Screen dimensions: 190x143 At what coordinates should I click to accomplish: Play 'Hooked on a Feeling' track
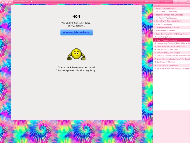(x=171, y=43)
